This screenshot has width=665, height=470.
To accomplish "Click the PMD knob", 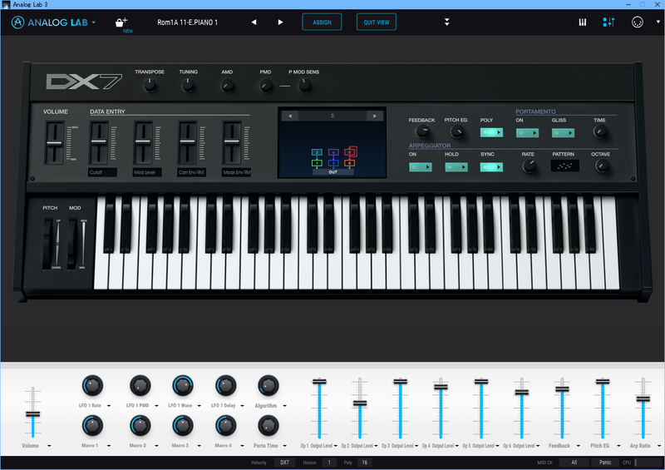I will 266,86.
